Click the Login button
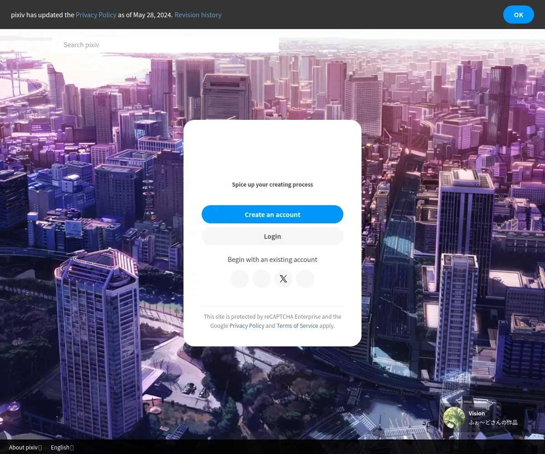This screenshot has width=545, height=454. coord(272,236)
